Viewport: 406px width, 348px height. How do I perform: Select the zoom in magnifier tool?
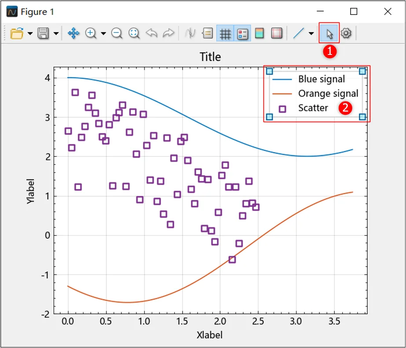[91, 33]
